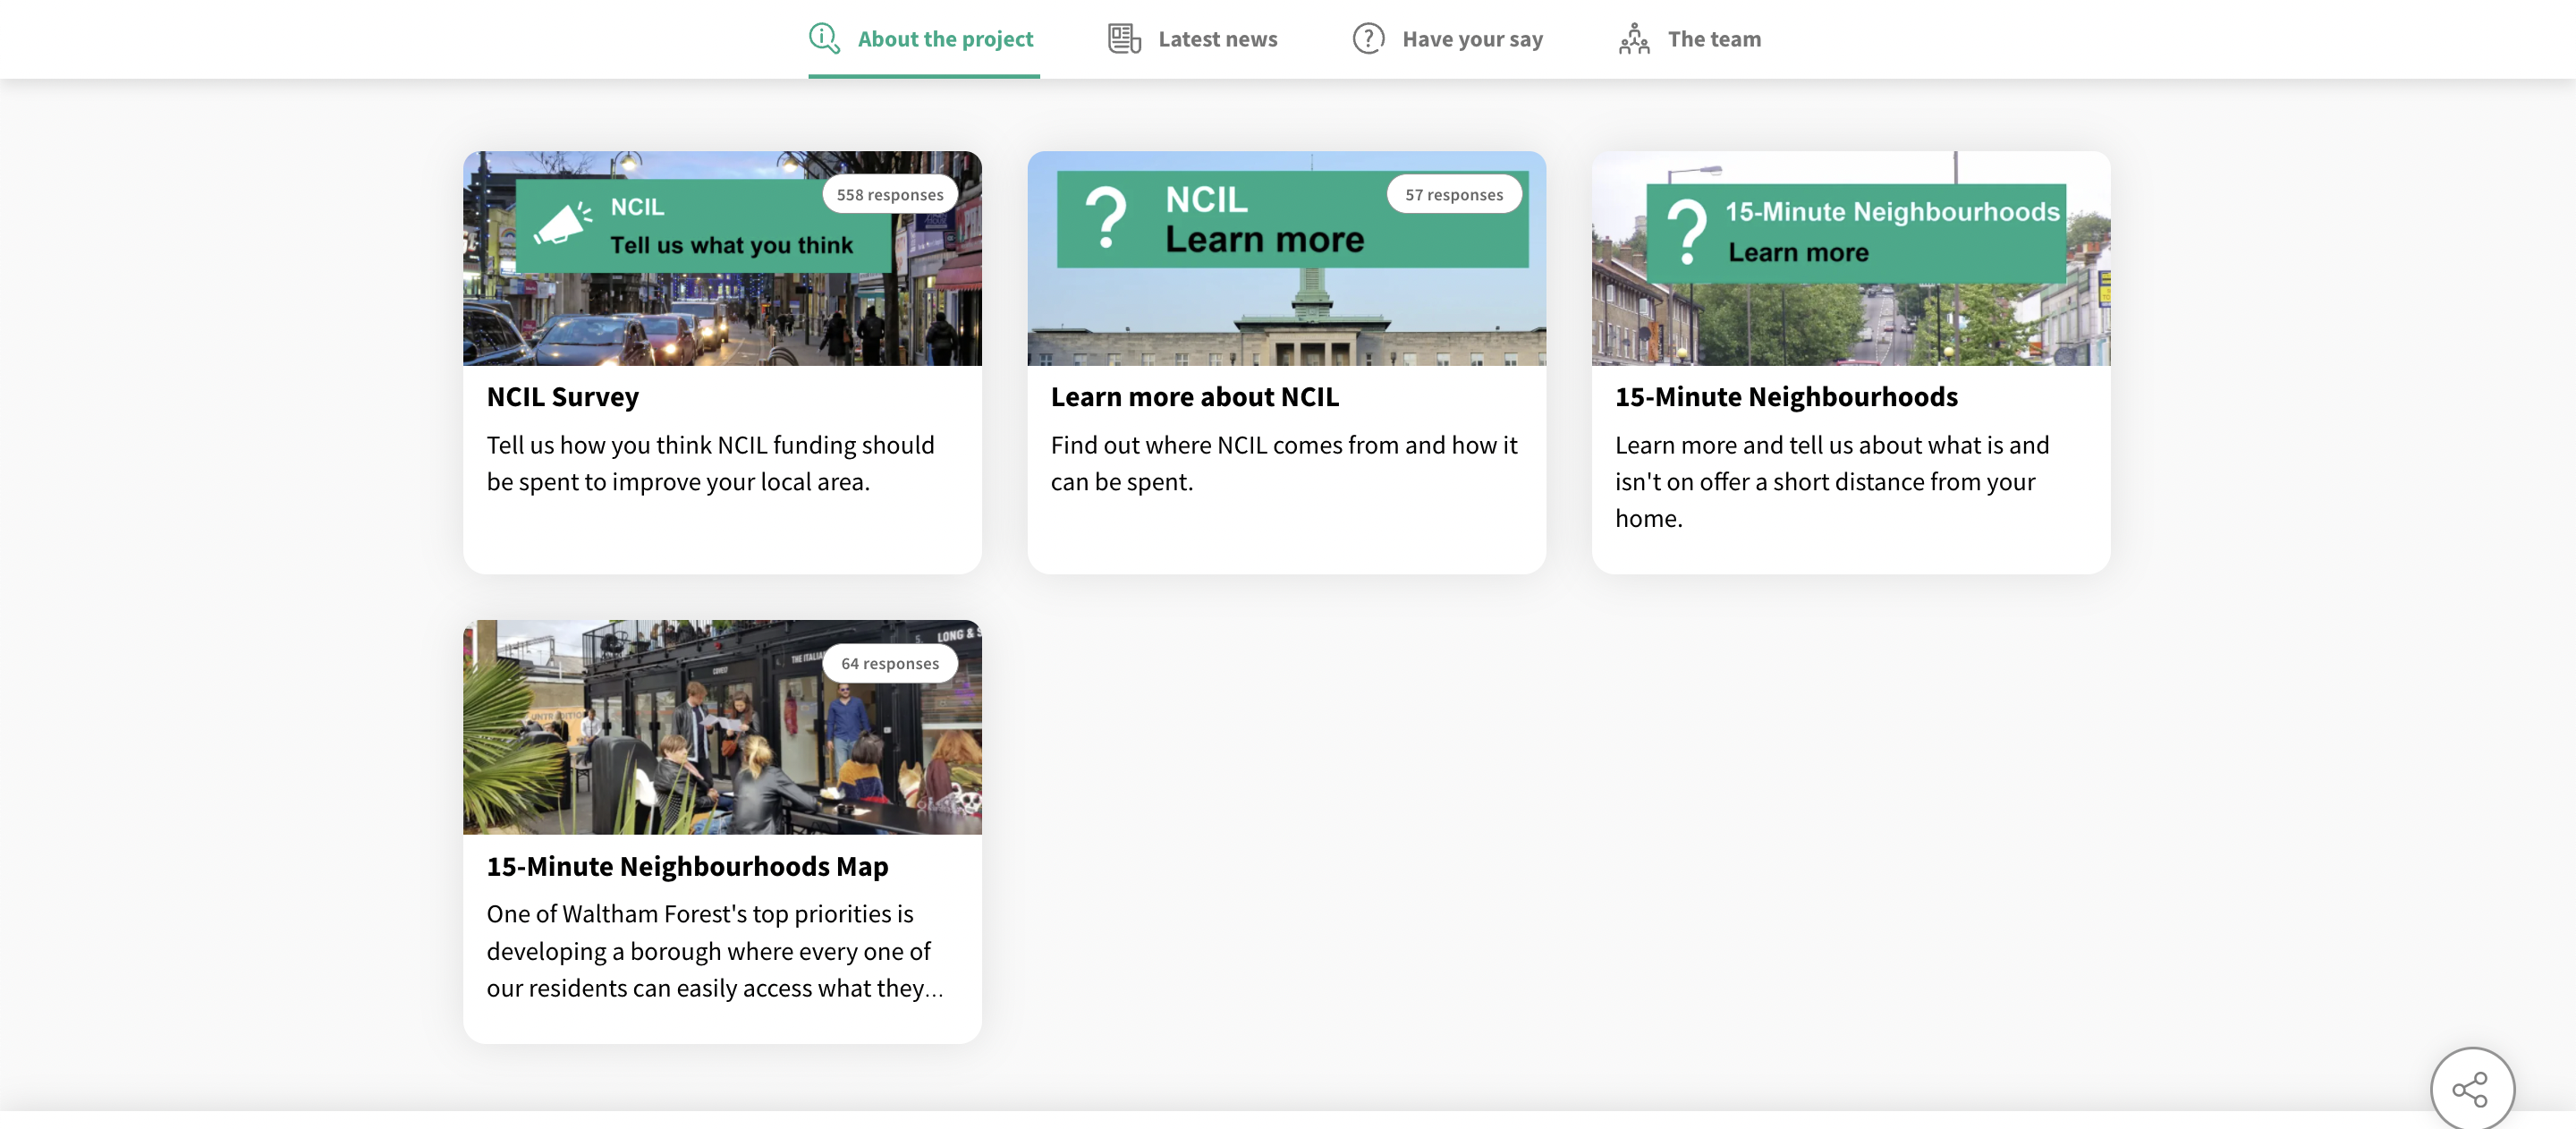Click the people icon beside The team
Viewport: 2576px width, 1129px height.
[x=1634, y=38]
